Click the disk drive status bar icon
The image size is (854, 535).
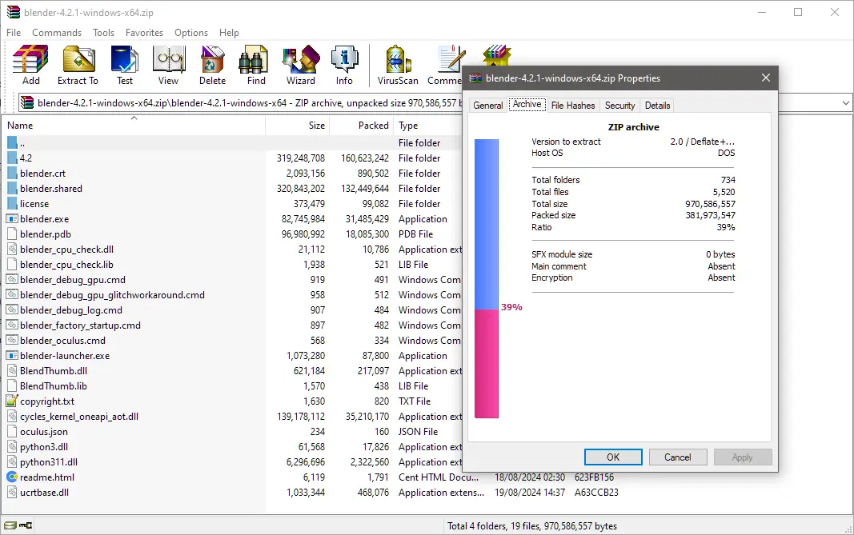[x=10, y=525]
